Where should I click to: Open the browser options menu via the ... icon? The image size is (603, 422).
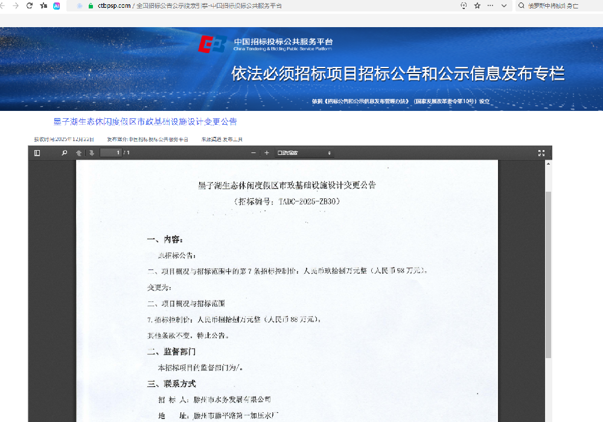coord(491,6)
